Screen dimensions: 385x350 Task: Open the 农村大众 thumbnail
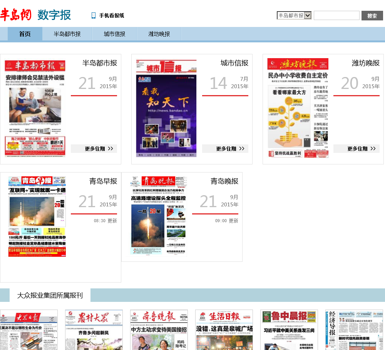[94, 330]
